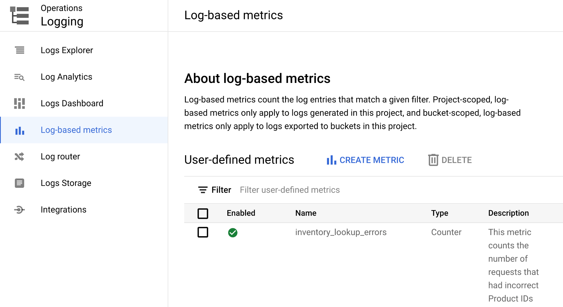Click the Log-based metrics icon in sidebar

(x=20, y=130)
